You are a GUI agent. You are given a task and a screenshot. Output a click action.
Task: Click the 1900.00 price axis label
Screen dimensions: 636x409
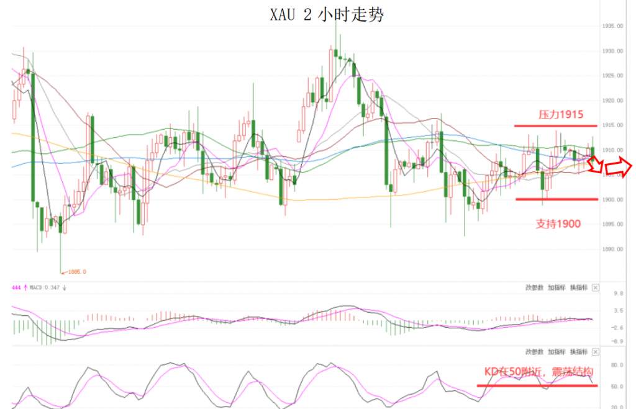point(612,199)
